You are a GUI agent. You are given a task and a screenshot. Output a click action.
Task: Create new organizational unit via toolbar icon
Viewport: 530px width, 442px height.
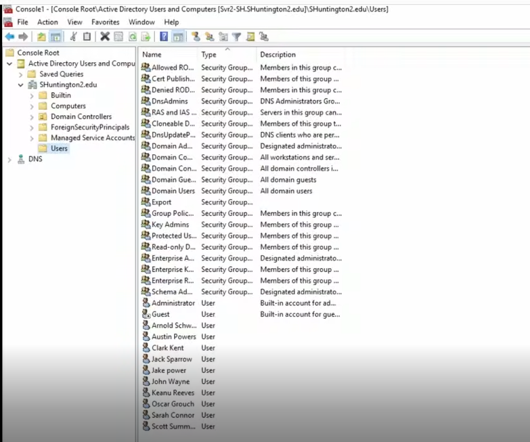click(223, 37)
